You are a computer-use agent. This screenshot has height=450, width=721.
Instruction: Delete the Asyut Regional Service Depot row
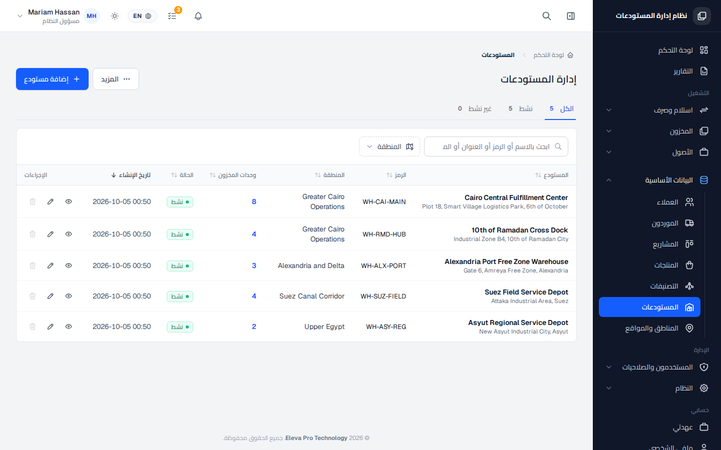point(33,326)
